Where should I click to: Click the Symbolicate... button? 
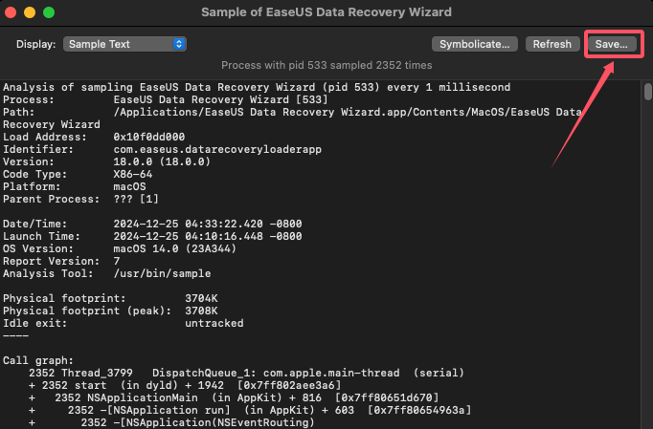tap(474, 44)
